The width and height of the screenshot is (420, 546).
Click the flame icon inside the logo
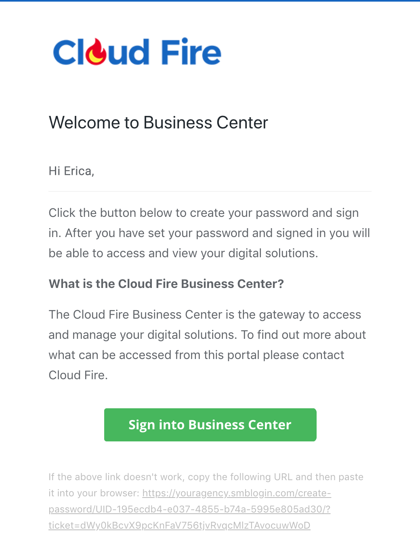[x=97, y=52]
